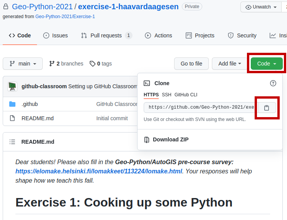Open the README.md file in the file list
This screenshot has width=287, height=220.
pyautogui.click(x=37, y=118)
